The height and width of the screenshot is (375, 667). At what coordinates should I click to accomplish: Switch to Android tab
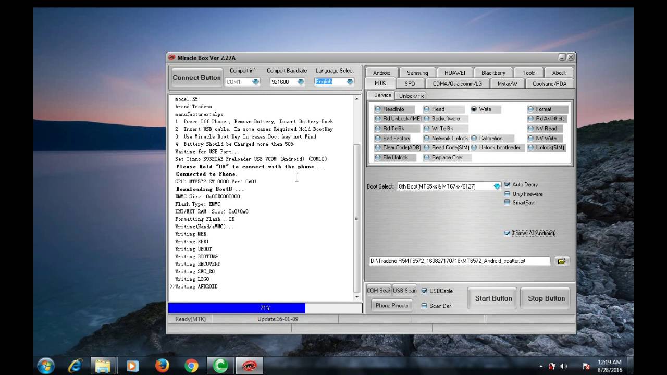tap(382, 73)
